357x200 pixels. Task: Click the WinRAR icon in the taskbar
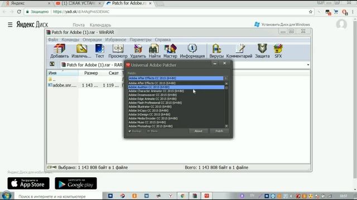click(x=195, y=196)
